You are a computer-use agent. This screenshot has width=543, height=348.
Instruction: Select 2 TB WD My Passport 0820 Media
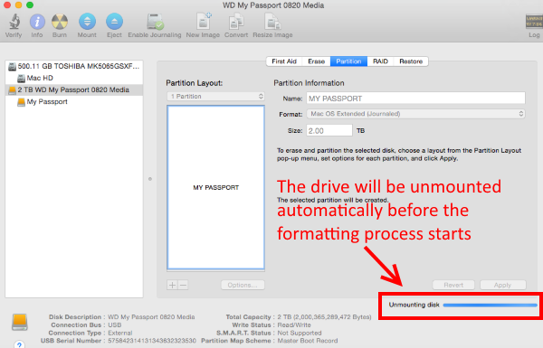74,90
